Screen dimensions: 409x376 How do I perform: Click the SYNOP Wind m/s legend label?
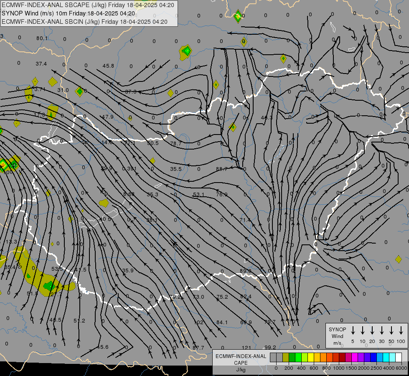(x=337, y=336)
